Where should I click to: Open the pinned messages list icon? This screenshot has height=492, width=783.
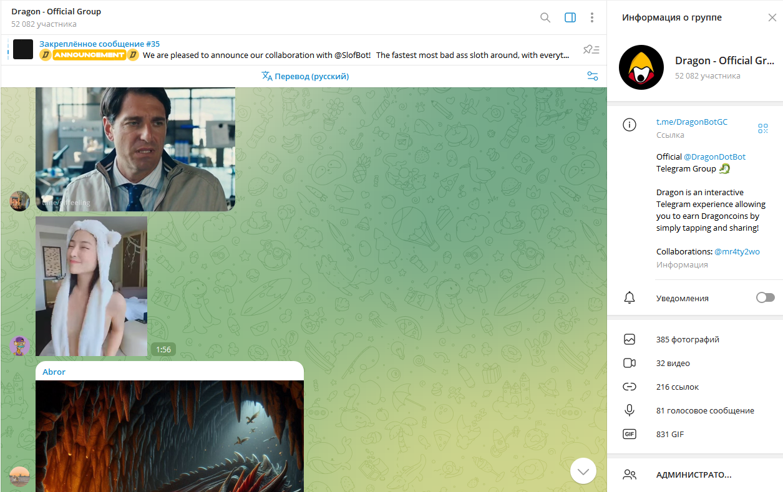point(591,49)
